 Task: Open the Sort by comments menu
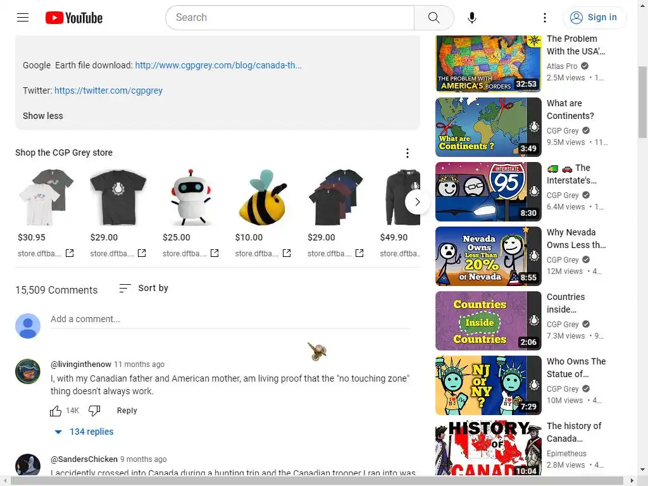click(x=144, y=288)
